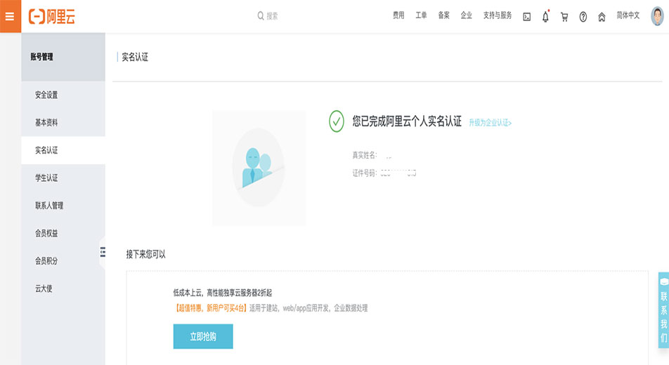Viewport: 669px width, 365px height.
Task: Open the shopping cart
Action: point(564,17)
